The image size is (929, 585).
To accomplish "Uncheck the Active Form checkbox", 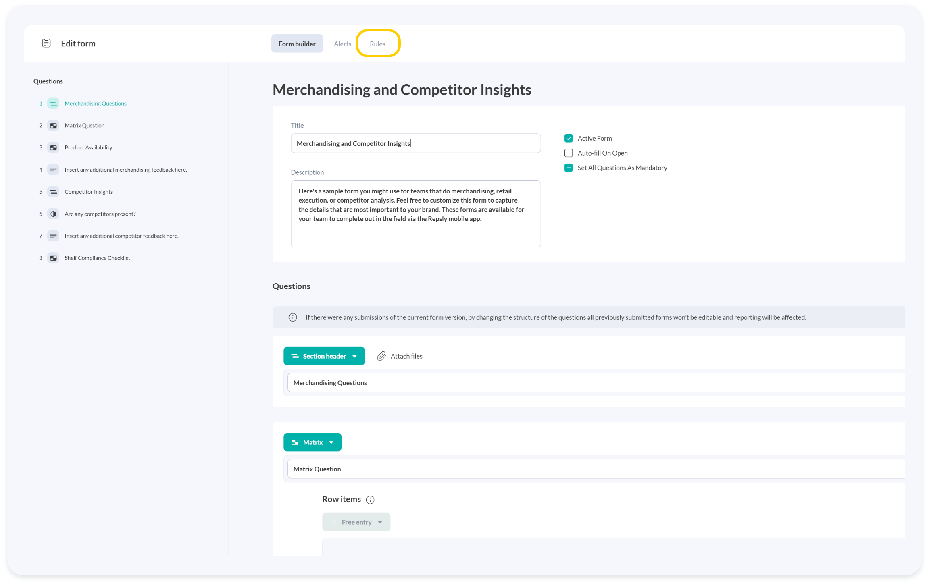I will pos(569,138).
